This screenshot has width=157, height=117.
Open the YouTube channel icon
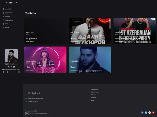(x=153, y=113)
